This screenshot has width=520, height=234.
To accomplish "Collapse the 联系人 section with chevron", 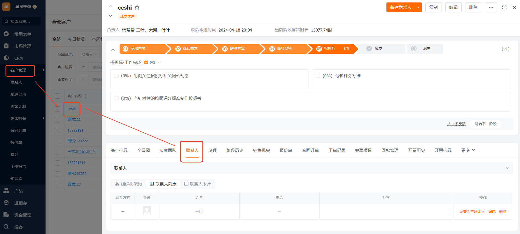I will point(507,168).
